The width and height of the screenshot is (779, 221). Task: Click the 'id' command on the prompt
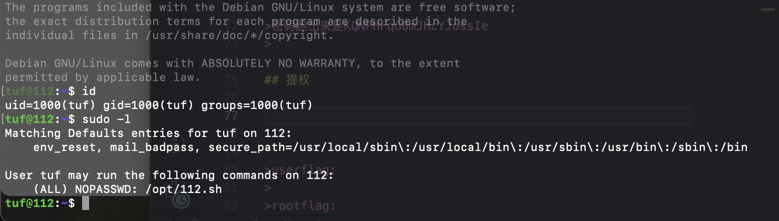pos(89,91)
